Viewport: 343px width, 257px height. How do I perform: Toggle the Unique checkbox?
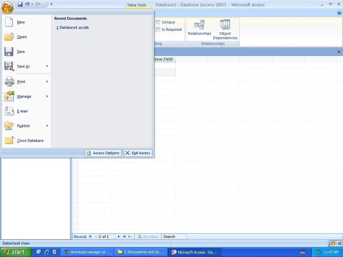coord(158,22)
